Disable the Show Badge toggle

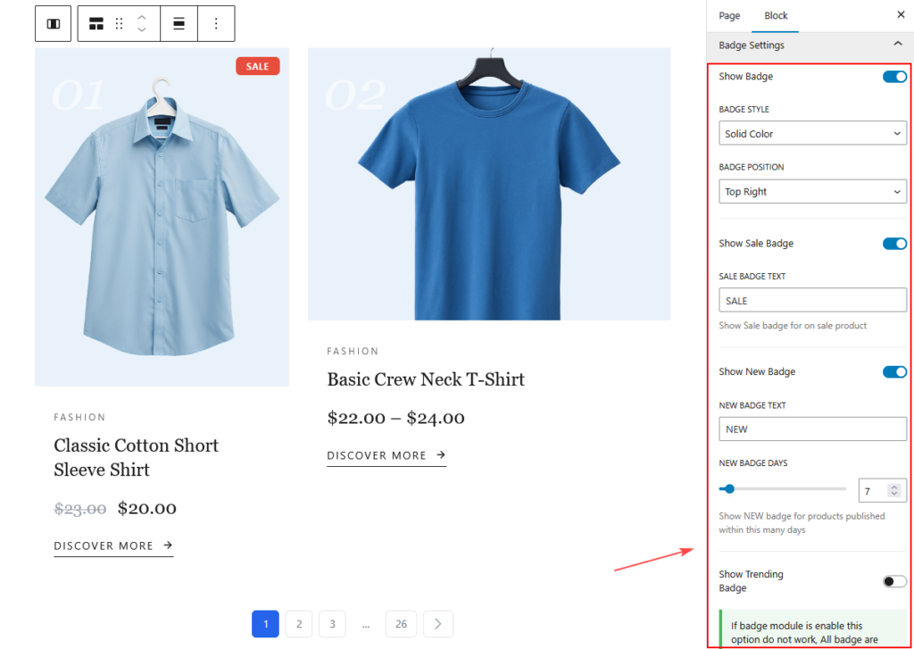click(893, 77)
